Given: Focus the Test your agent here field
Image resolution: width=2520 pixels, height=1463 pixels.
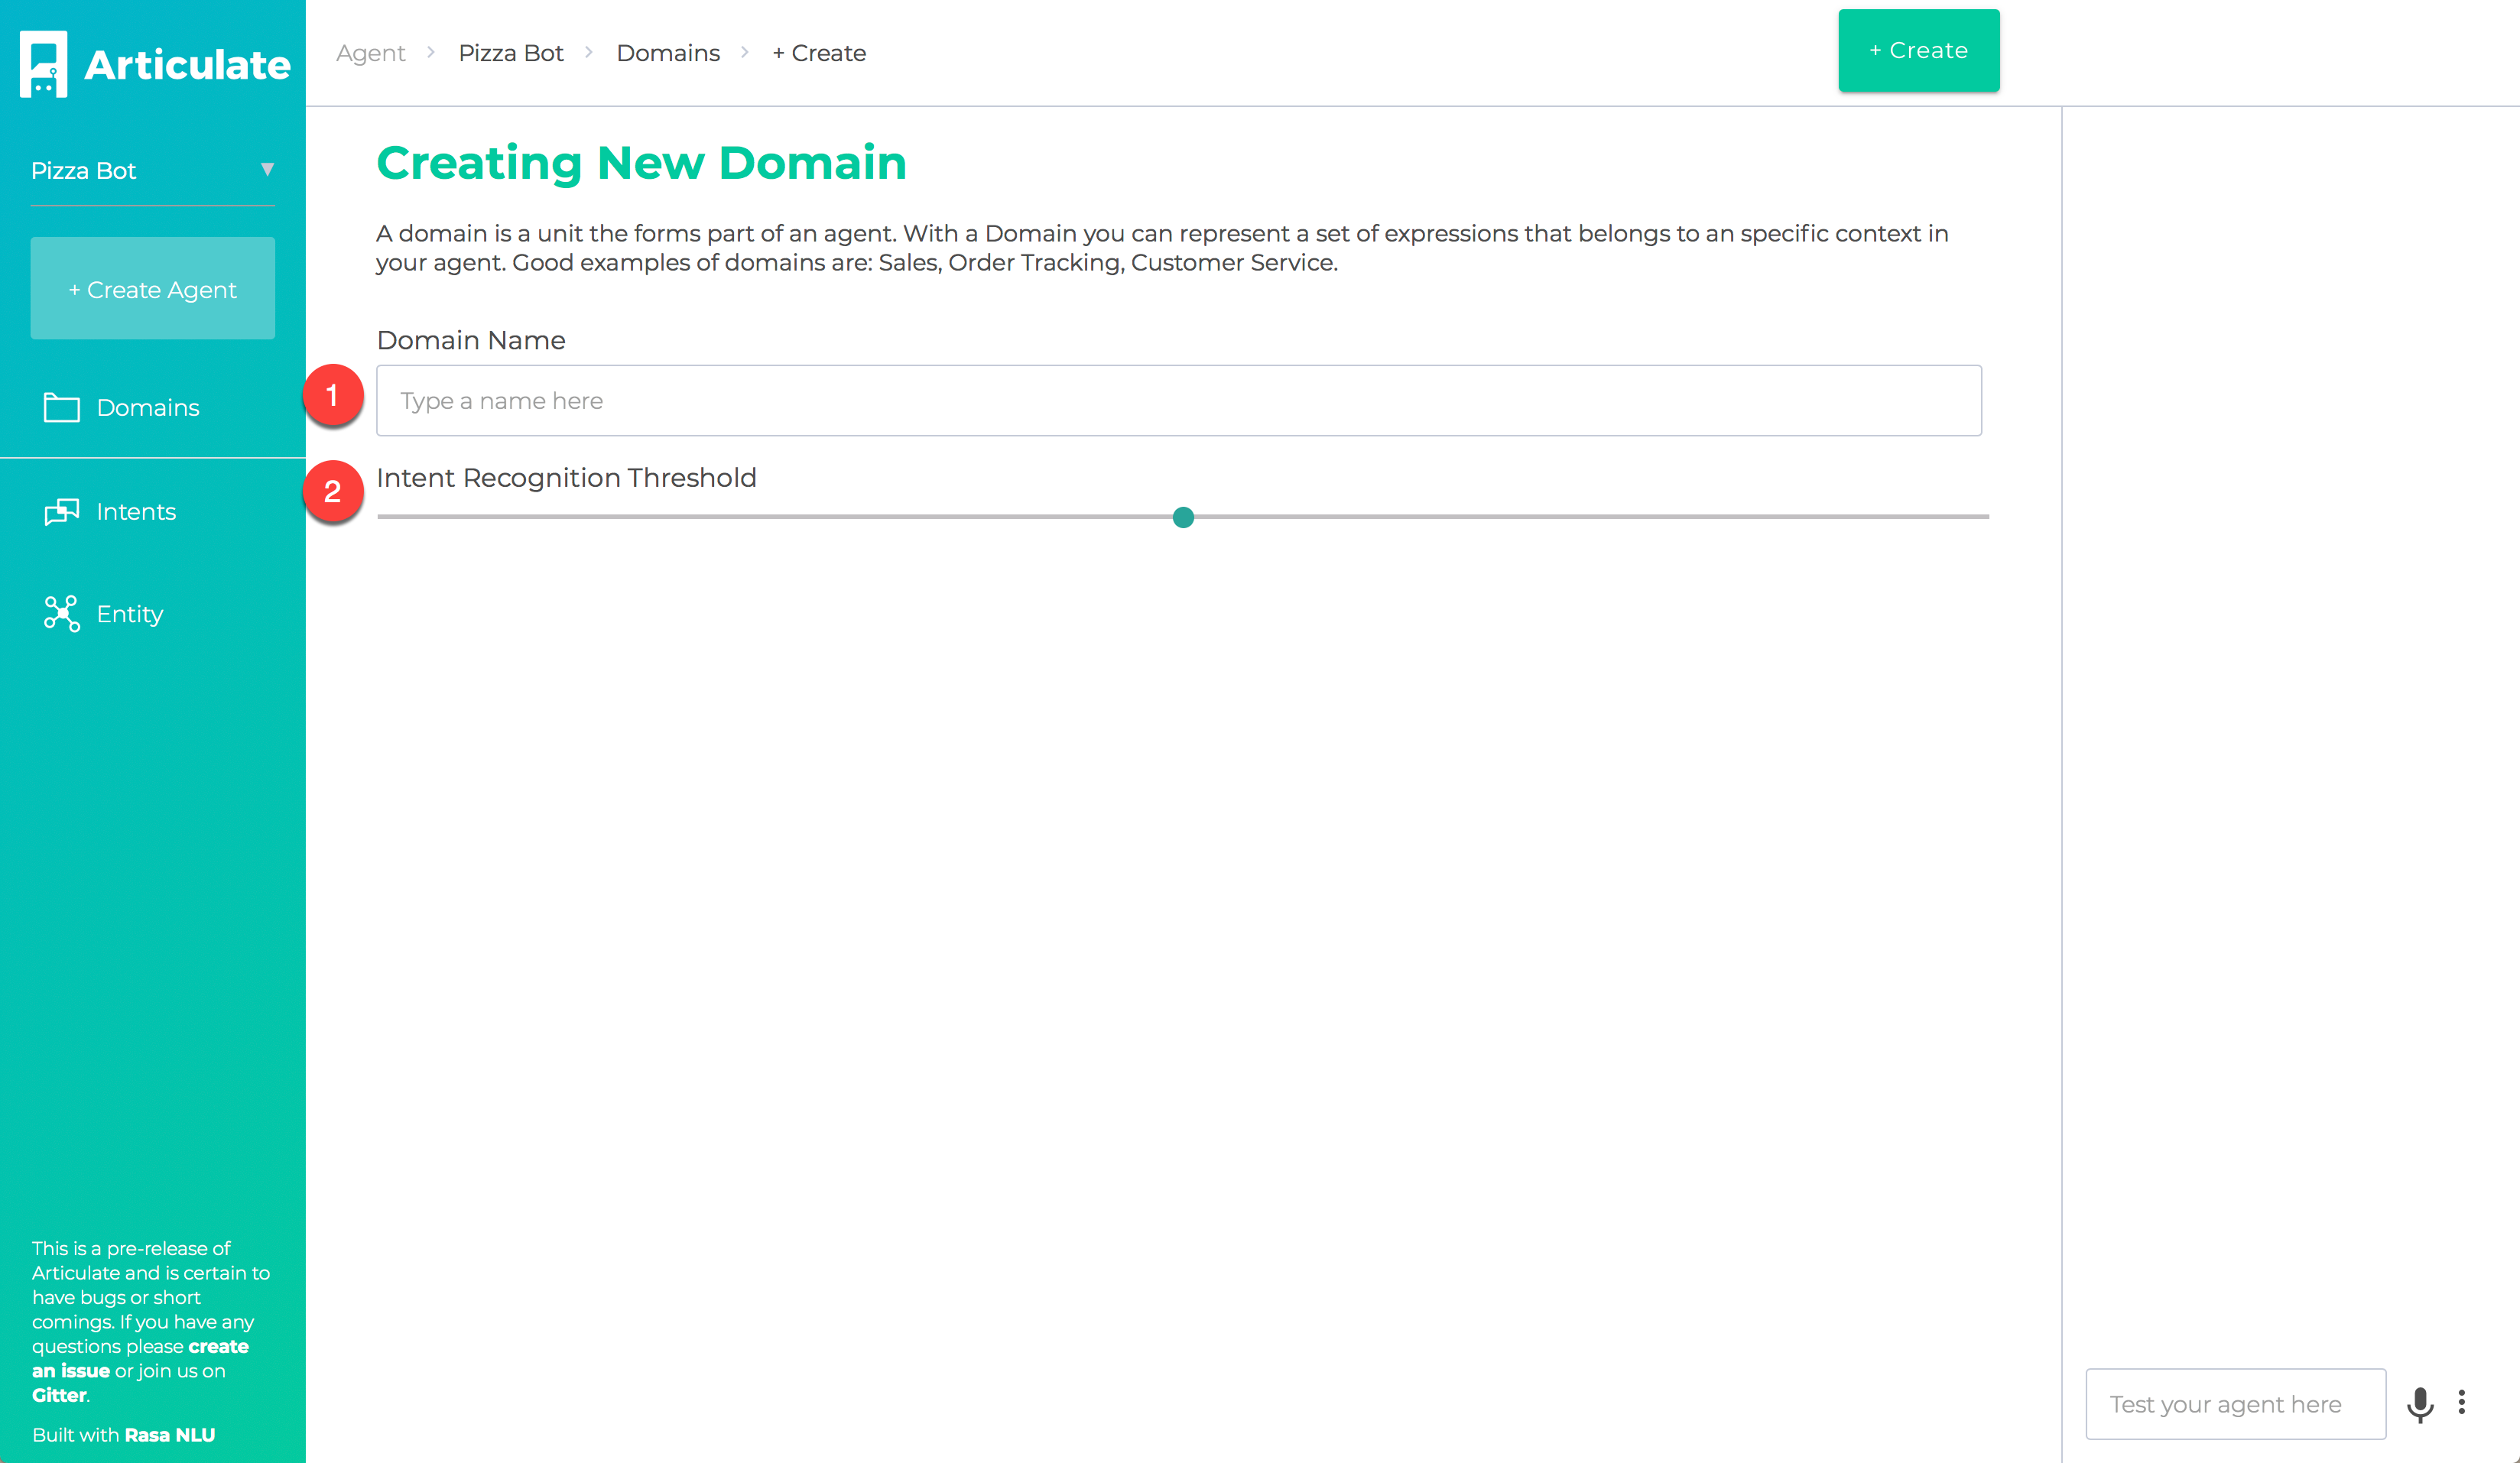Looking at the screenshot, I should pos(2235,1404).
